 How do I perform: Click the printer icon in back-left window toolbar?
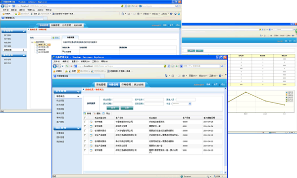point(138,14)
